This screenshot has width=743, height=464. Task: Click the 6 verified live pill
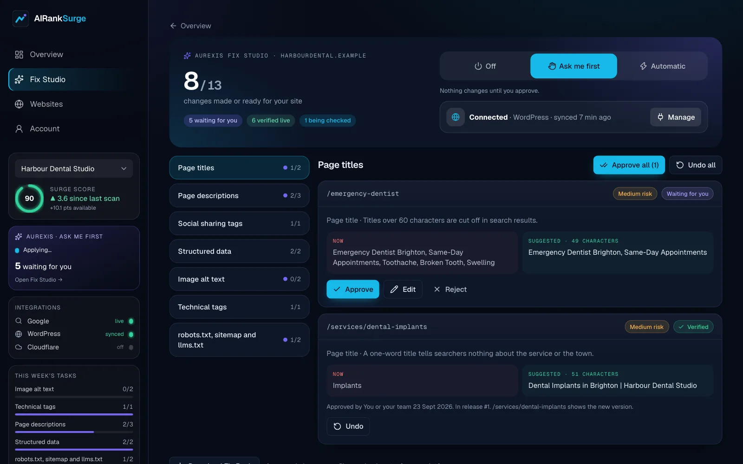pyautogui.click(x=271, y=121)
